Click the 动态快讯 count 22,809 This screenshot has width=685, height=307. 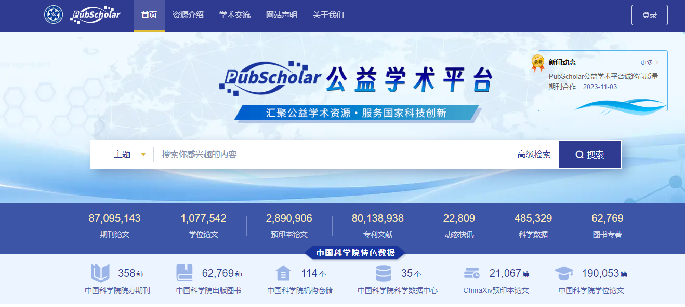pos(459,218)
